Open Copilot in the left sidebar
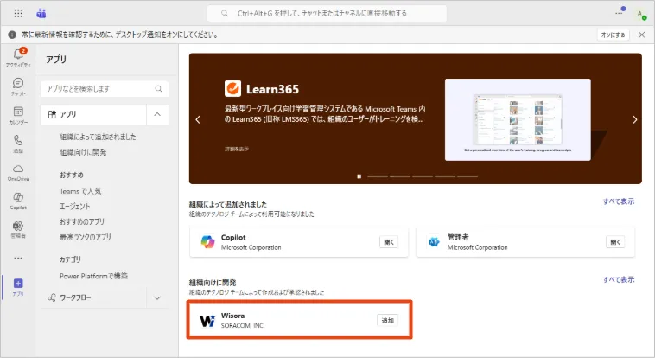Viewport: 655px width, 358px height. tap(18, 200)
